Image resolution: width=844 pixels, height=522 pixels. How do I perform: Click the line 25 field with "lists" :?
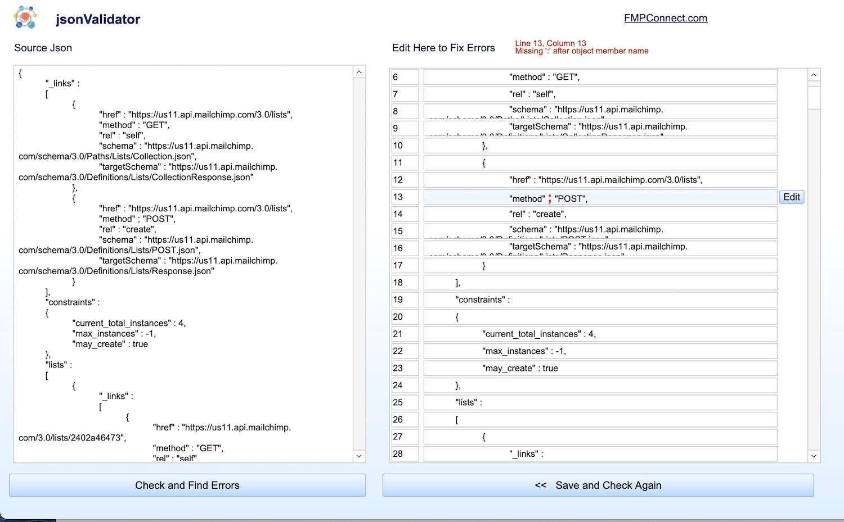click(x=600, y=402)
